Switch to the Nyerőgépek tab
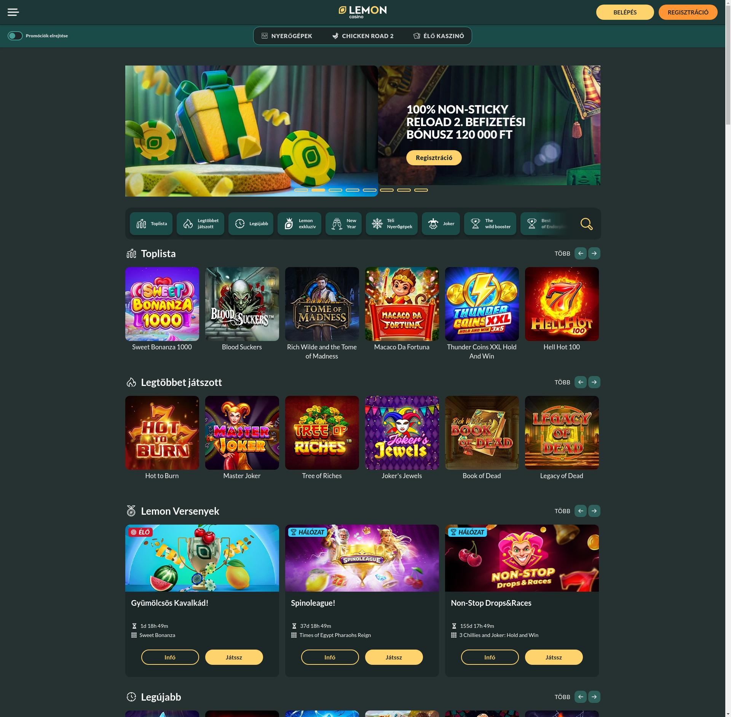 point(287,36)
